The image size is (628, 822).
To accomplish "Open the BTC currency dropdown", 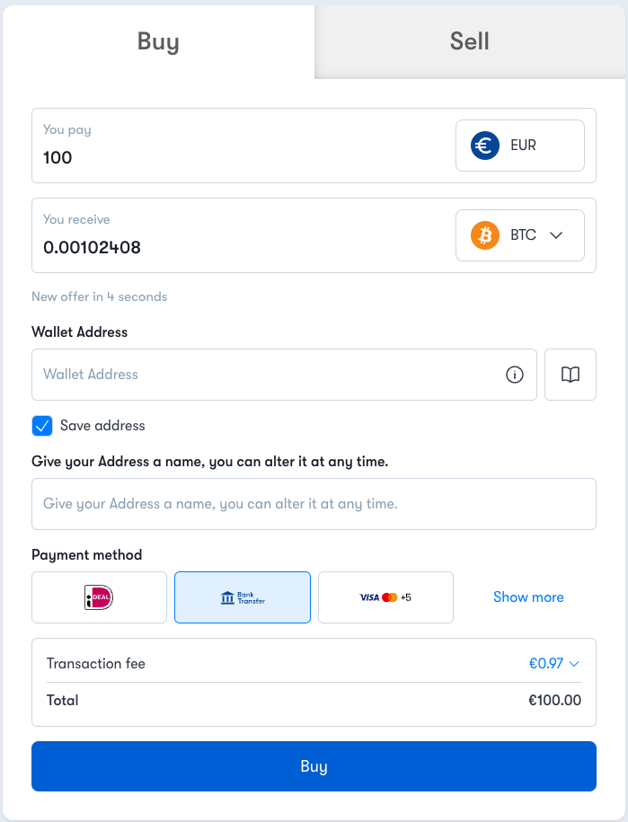I will point(520,235).
